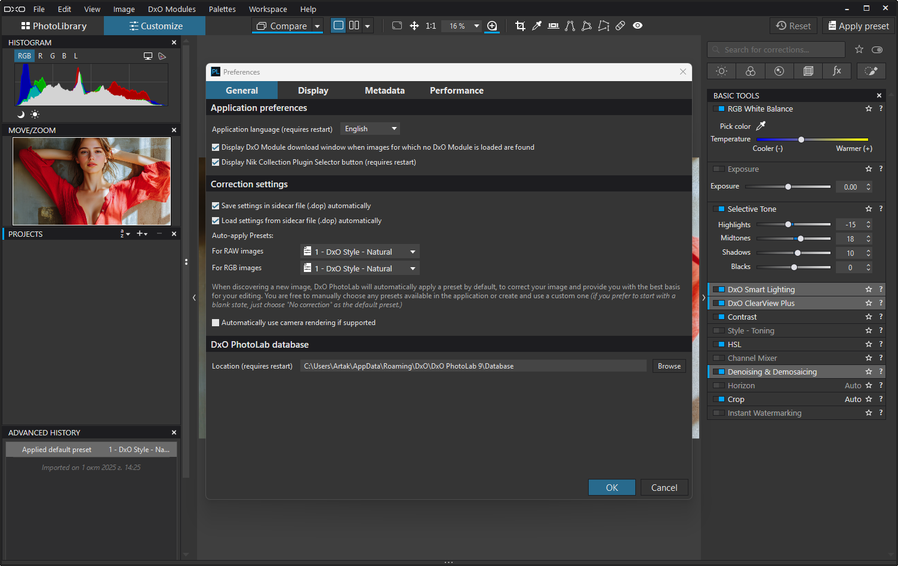Expand the For RAW images preset dropdown
898x566 pixels.
[x=359, y=252]
